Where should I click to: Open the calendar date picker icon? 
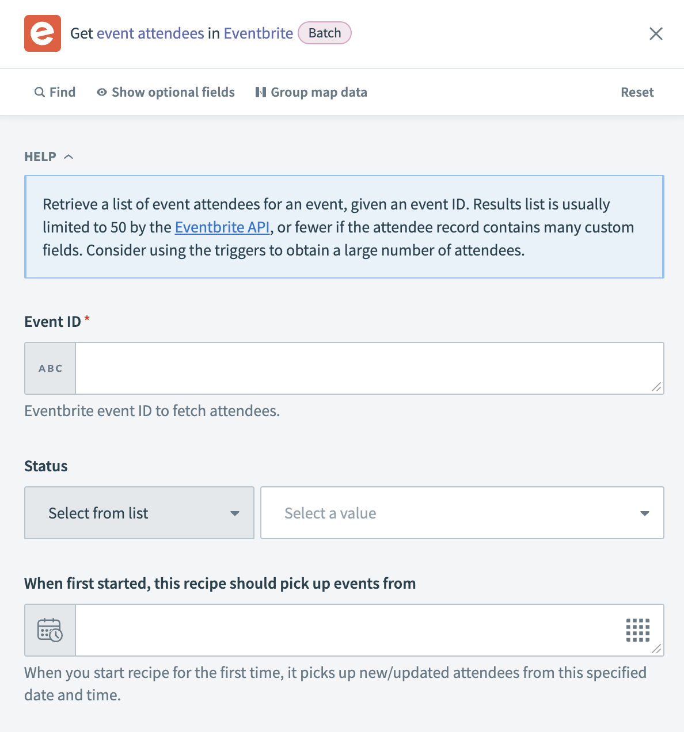pyautogui.click(x=50, y=630)
